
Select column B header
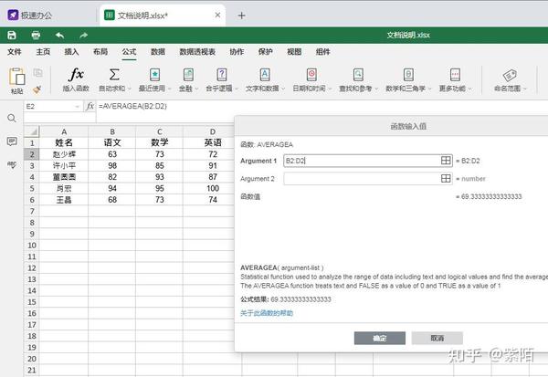112,131
